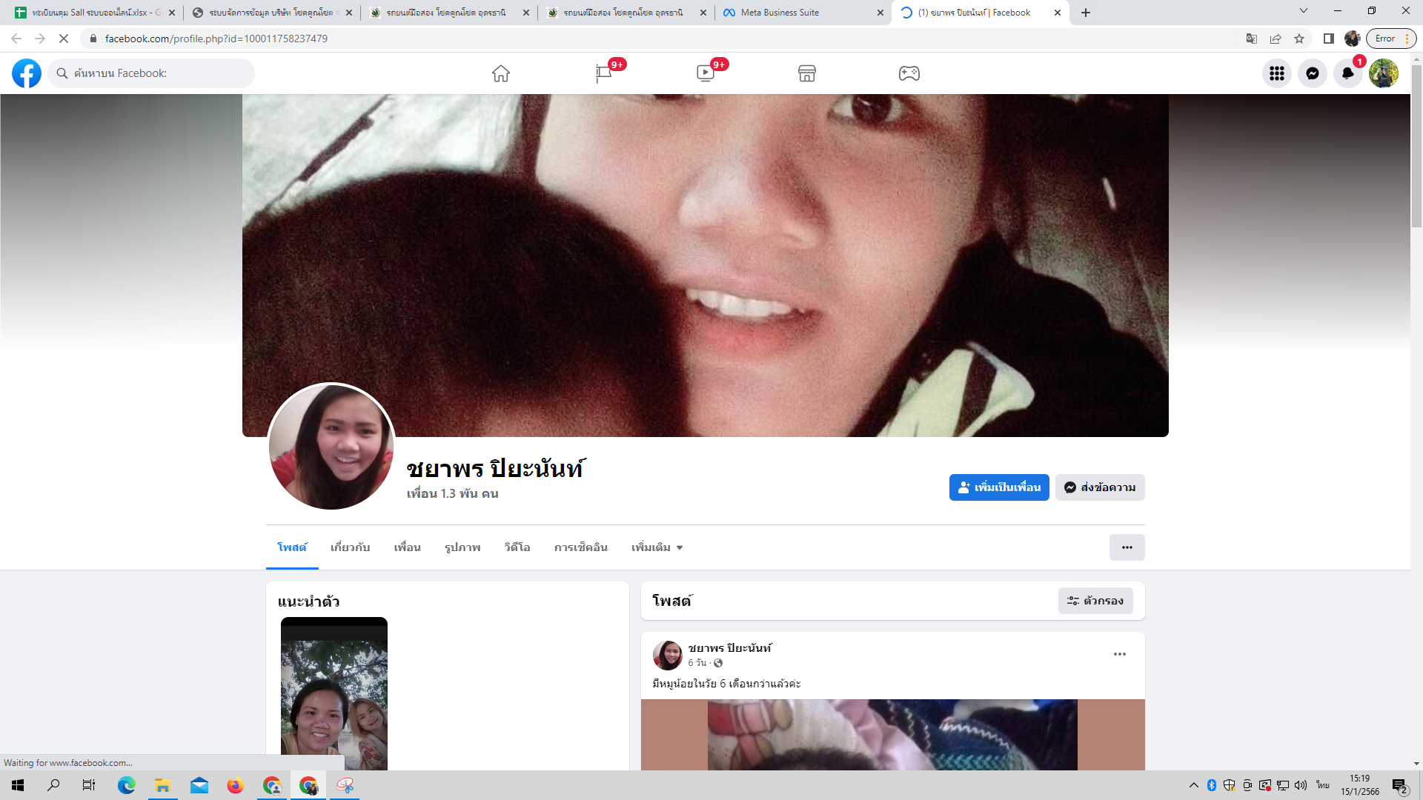Click ส่งข้อความ message button
The height and width of the screenshot is (800, 1423).
tap(1100, 487)
